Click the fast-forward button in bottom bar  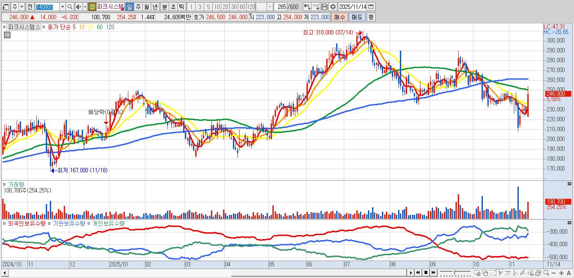[x=434, y=273]
